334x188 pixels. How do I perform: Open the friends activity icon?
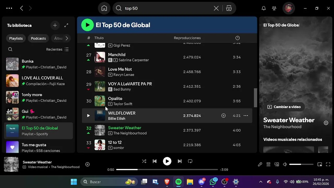click(274, 8)
